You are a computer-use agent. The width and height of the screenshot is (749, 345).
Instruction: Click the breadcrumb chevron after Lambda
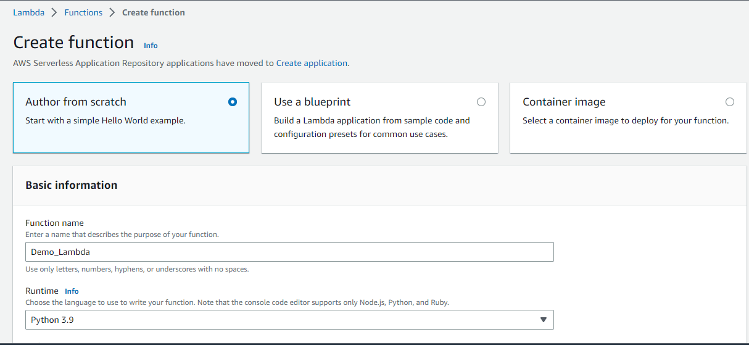(54, 12)
